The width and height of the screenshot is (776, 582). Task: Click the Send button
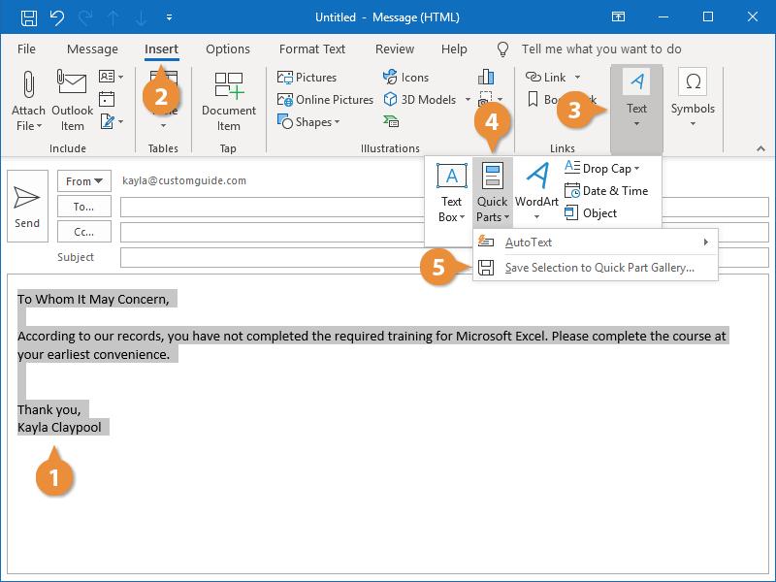tap(27, 207)
